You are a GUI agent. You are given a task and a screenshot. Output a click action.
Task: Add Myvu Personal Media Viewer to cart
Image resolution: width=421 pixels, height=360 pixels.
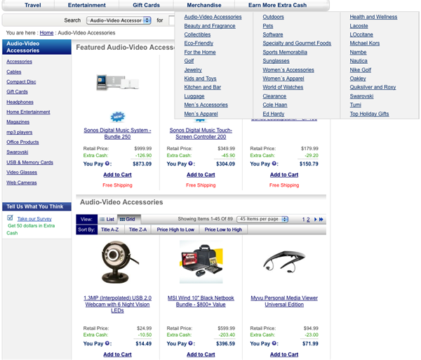pos(284,354)
